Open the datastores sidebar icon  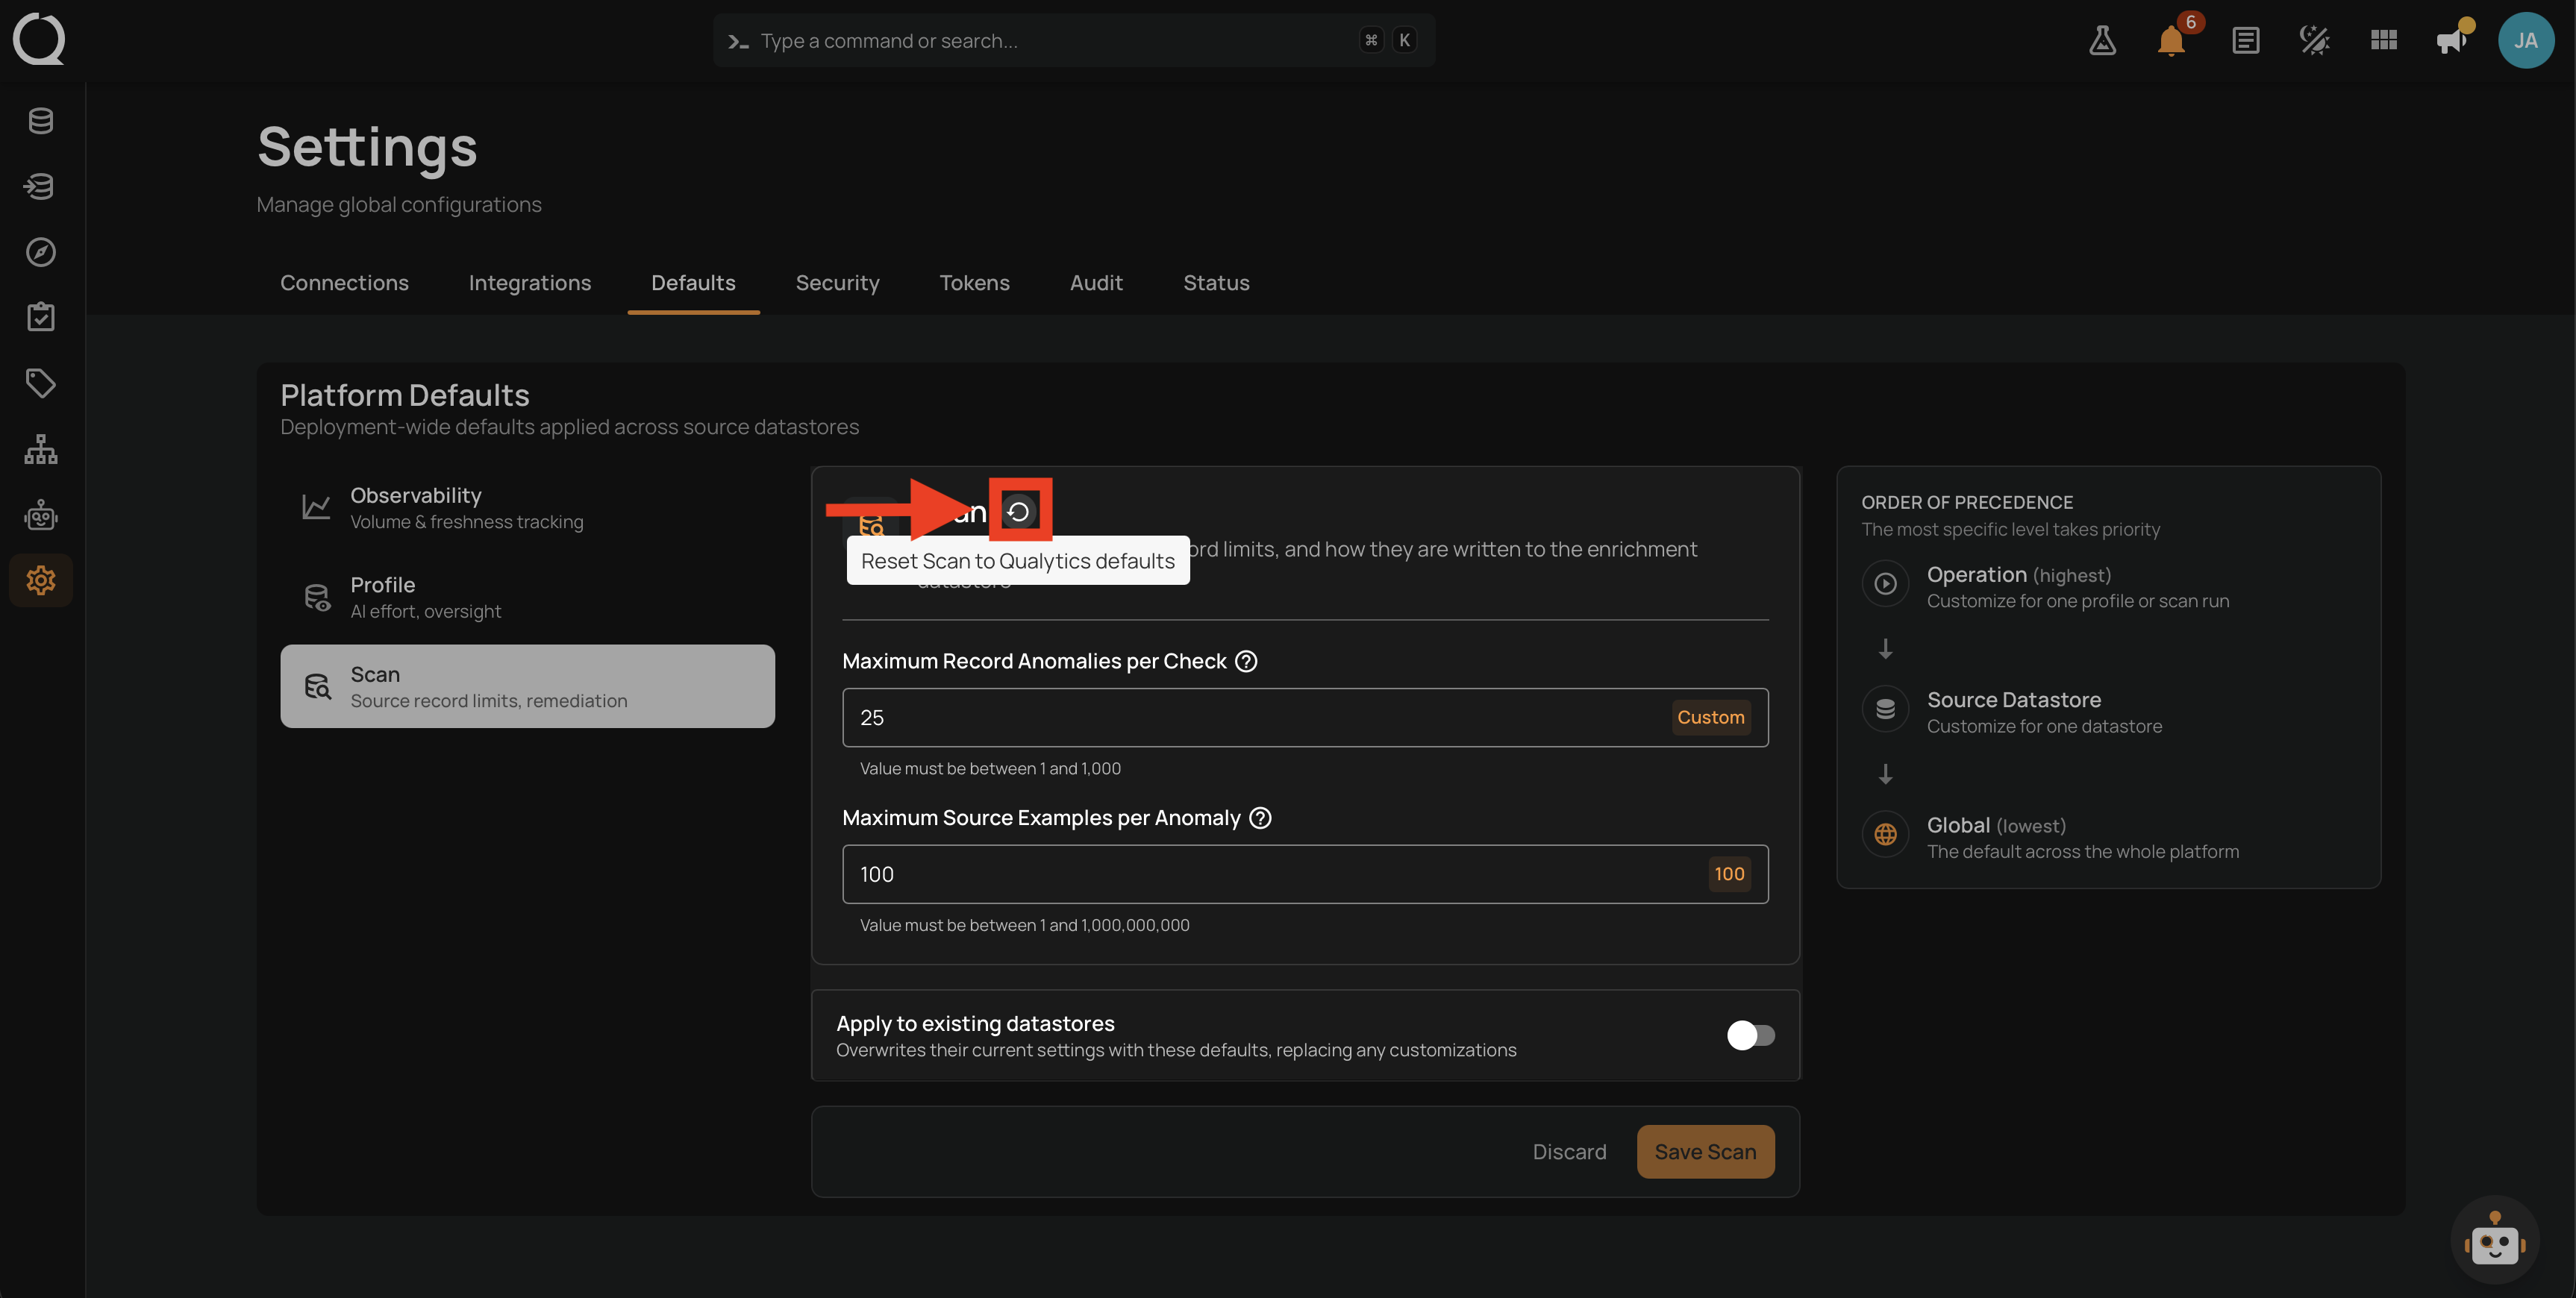coord(41,121)
